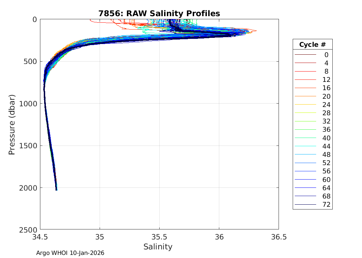Click the 'Argo WHOI 10-Jan-2026' footer text

70,253
